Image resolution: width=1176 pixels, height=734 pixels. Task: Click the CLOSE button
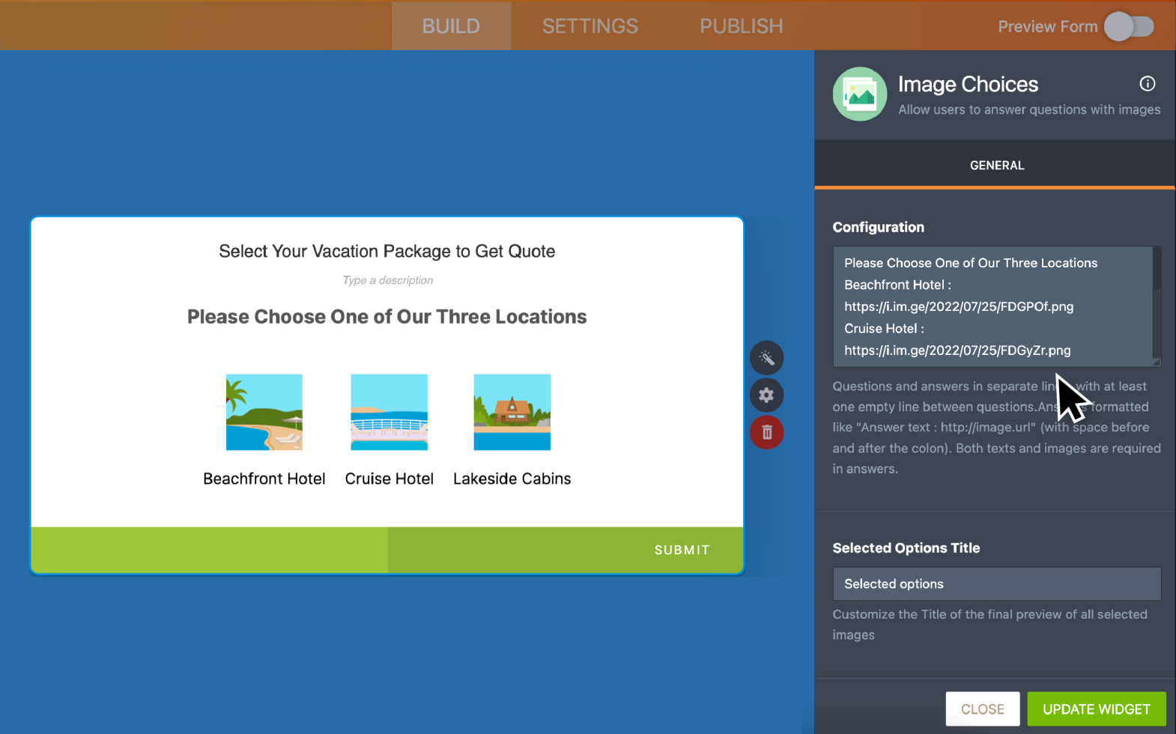pyautogui.click(x=982, y=709)
